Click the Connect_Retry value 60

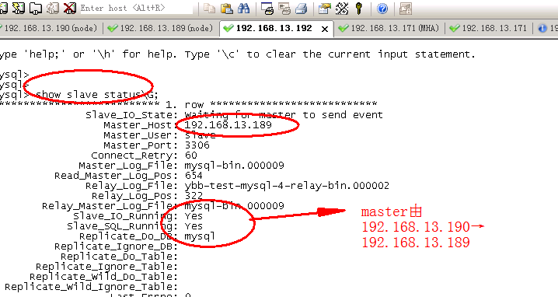point(190,155)
